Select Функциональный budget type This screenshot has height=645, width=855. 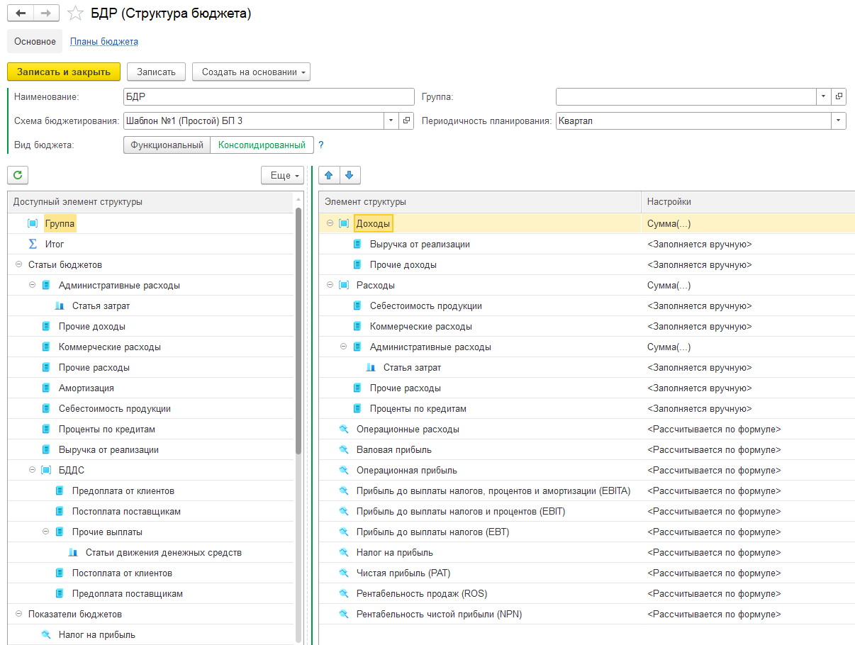[x=167, y=145]
